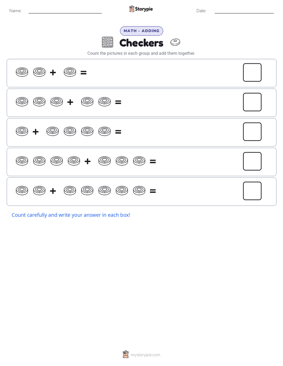Select the answer box in the fourth row
Viewport: 283px width, 366px height.
pos(252,161)
